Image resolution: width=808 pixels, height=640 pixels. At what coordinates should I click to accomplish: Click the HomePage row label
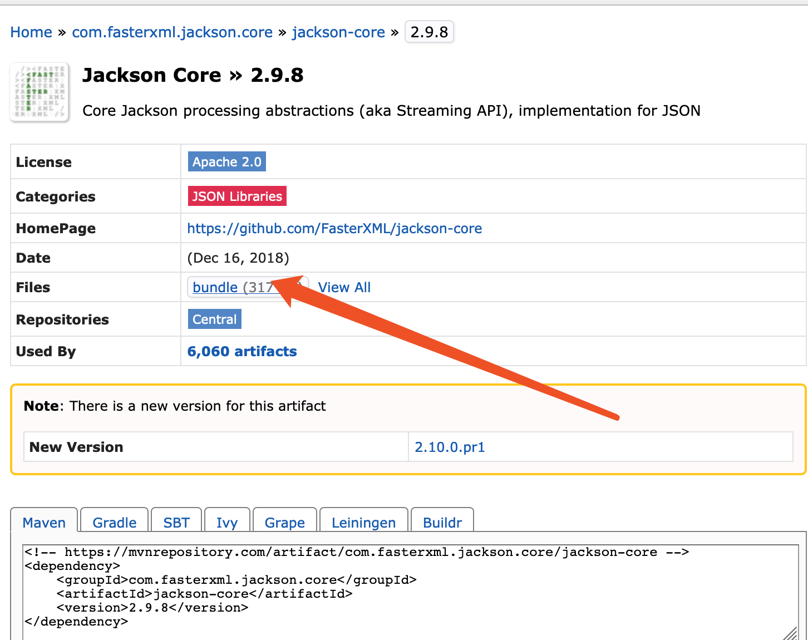[x=56, y=228]
